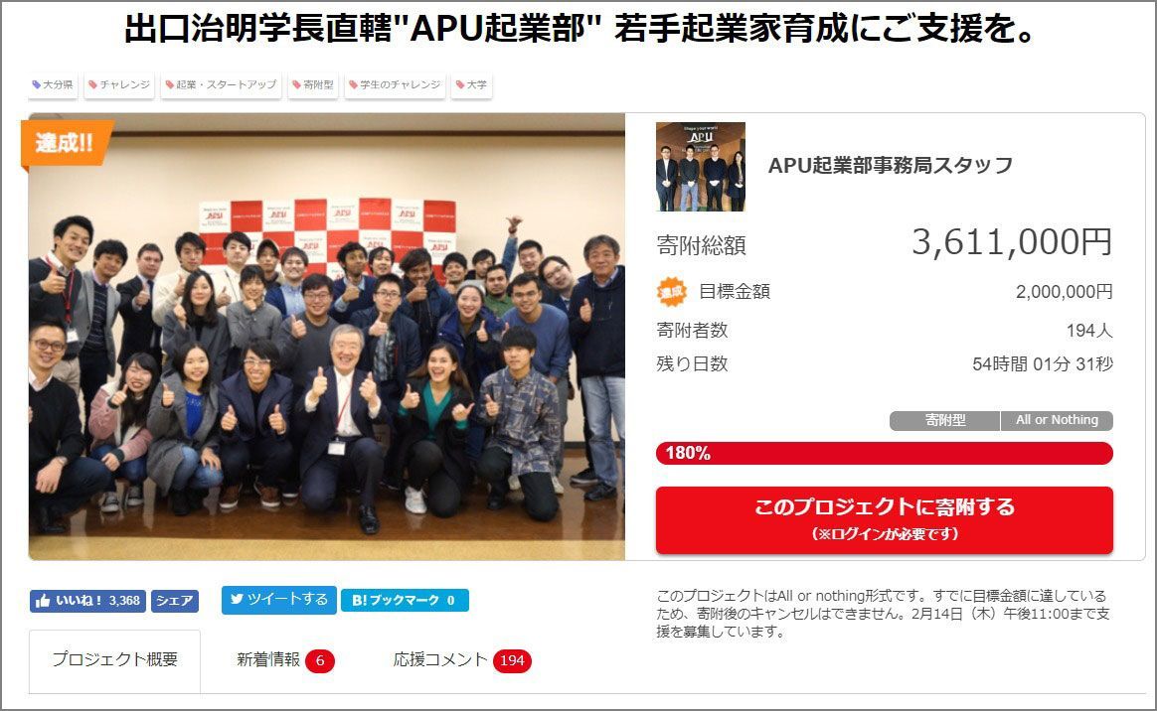This screenshot has height=711, width=1157.
Task: Switch to the 新着情報 tab
Action: (x=285, y=660)
